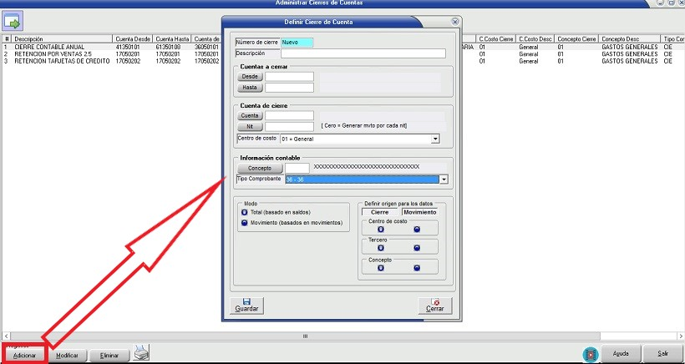Save the closing with Guardar
This screenshot has height=364, width=685.
247,304
